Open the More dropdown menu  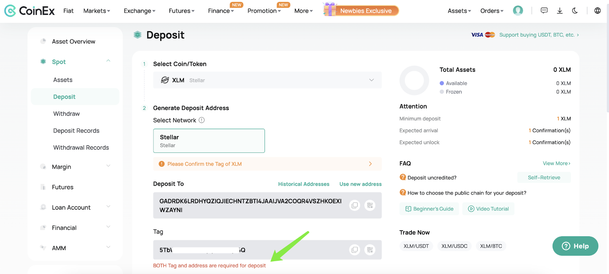(303, 11)
